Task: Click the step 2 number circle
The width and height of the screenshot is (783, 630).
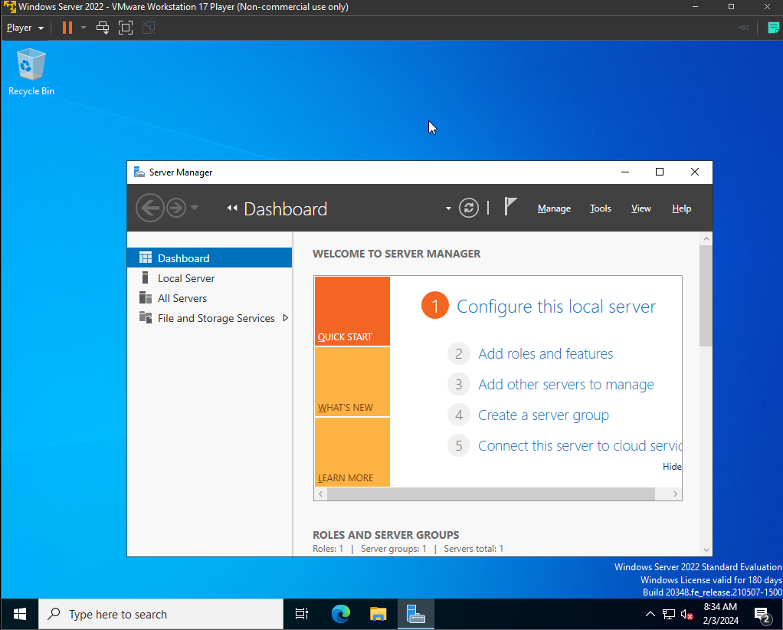Action: click(458, 354)
